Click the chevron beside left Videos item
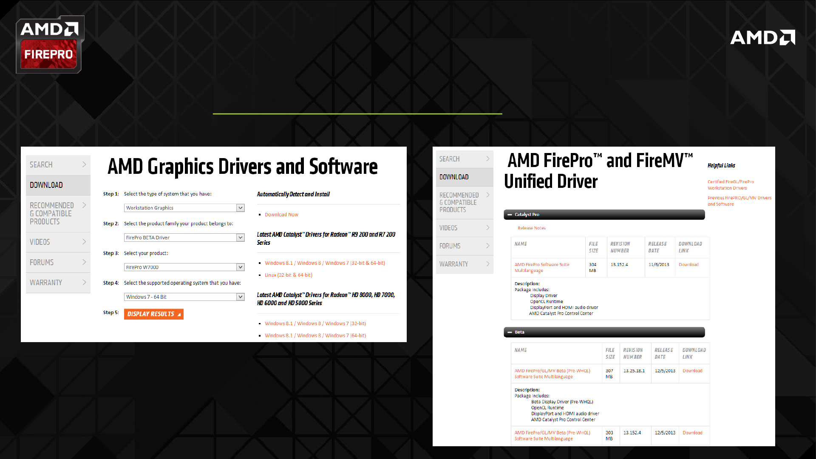This screenshot has width=816, height=459. (x=84, y=242)
